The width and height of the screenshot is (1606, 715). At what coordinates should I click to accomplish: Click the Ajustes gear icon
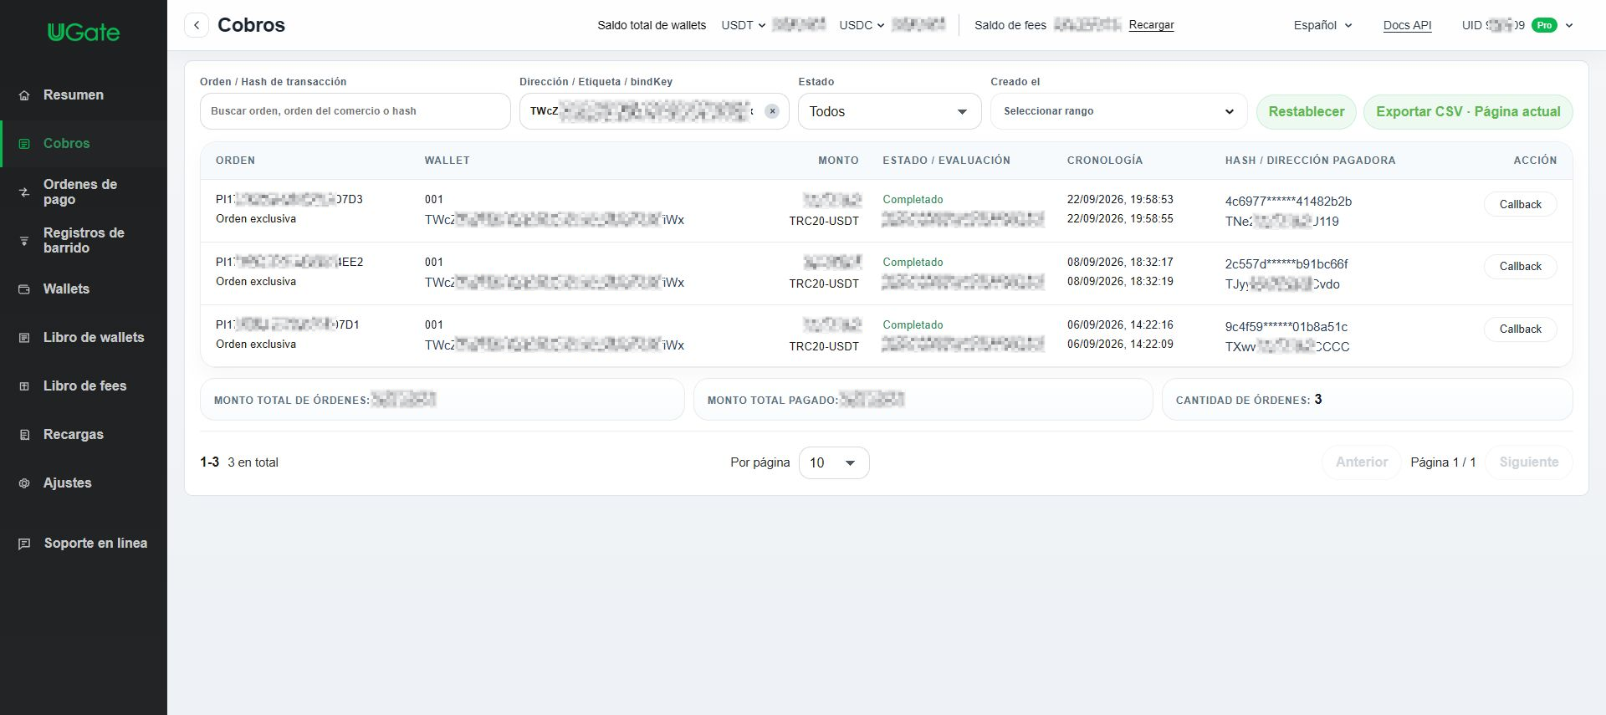point(24,483)
